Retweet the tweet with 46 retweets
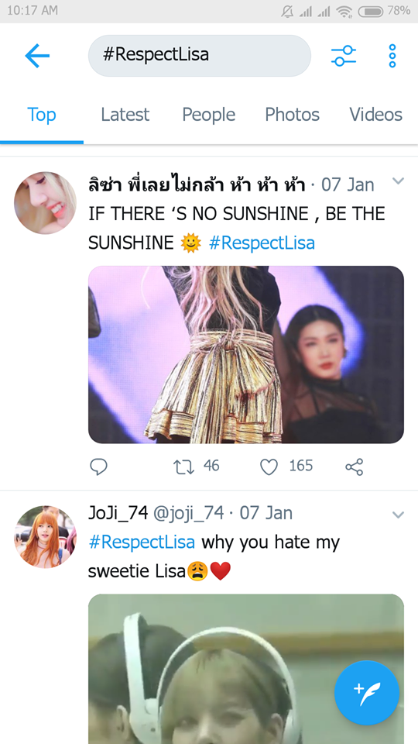Image resolution: width=418 pixels, height=744 pixels. (184, 467)
